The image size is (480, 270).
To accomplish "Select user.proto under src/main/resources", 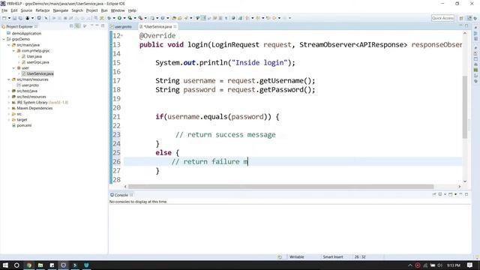I will tap(30, 85).
